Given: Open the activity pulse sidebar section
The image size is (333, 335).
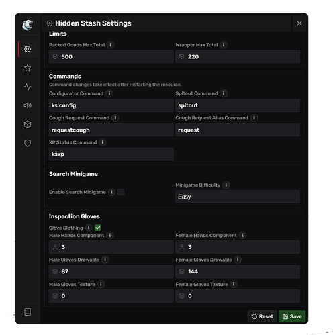Looking at the screenshot, I should click(x=28, y=87).
